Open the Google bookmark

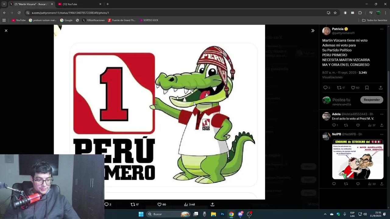[66, 20]
